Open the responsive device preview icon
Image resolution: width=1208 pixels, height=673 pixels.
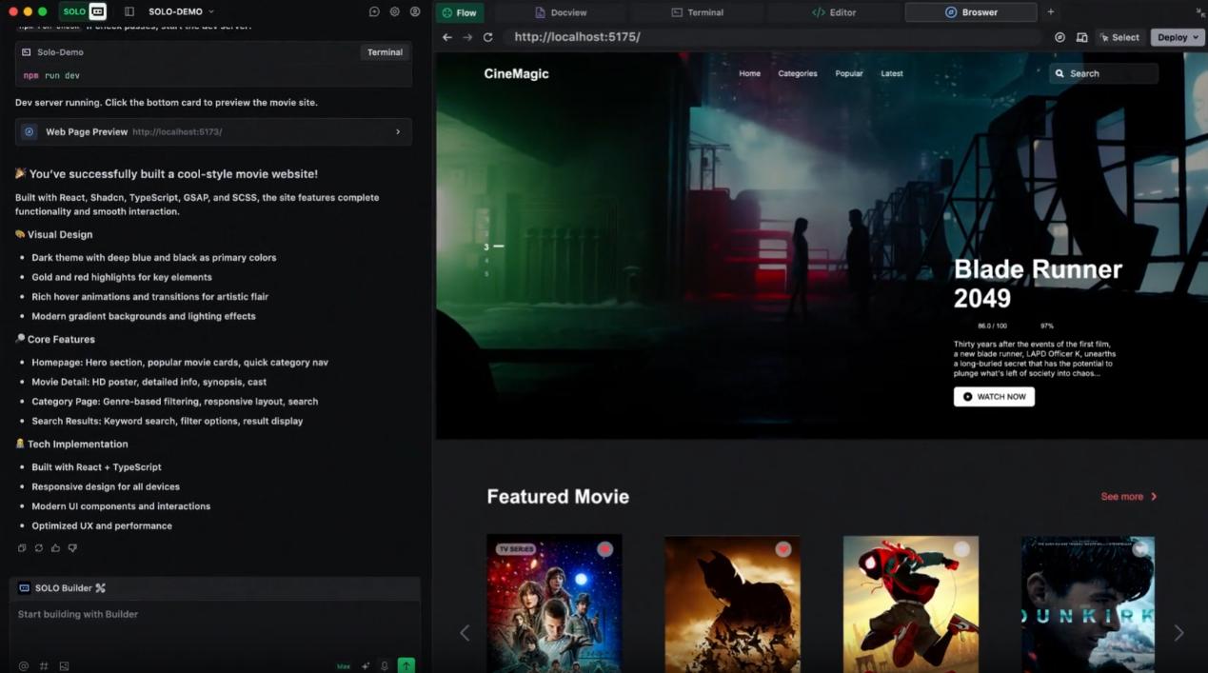coord(1081,37)
